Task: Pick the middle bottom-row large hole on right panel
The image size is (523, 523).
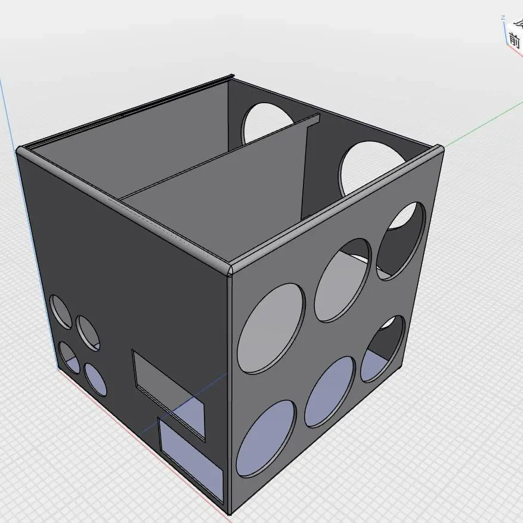Action: 330,391
